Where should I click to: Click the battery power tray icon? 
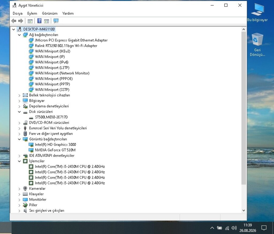pyautogui.click(x=219, y=228)
